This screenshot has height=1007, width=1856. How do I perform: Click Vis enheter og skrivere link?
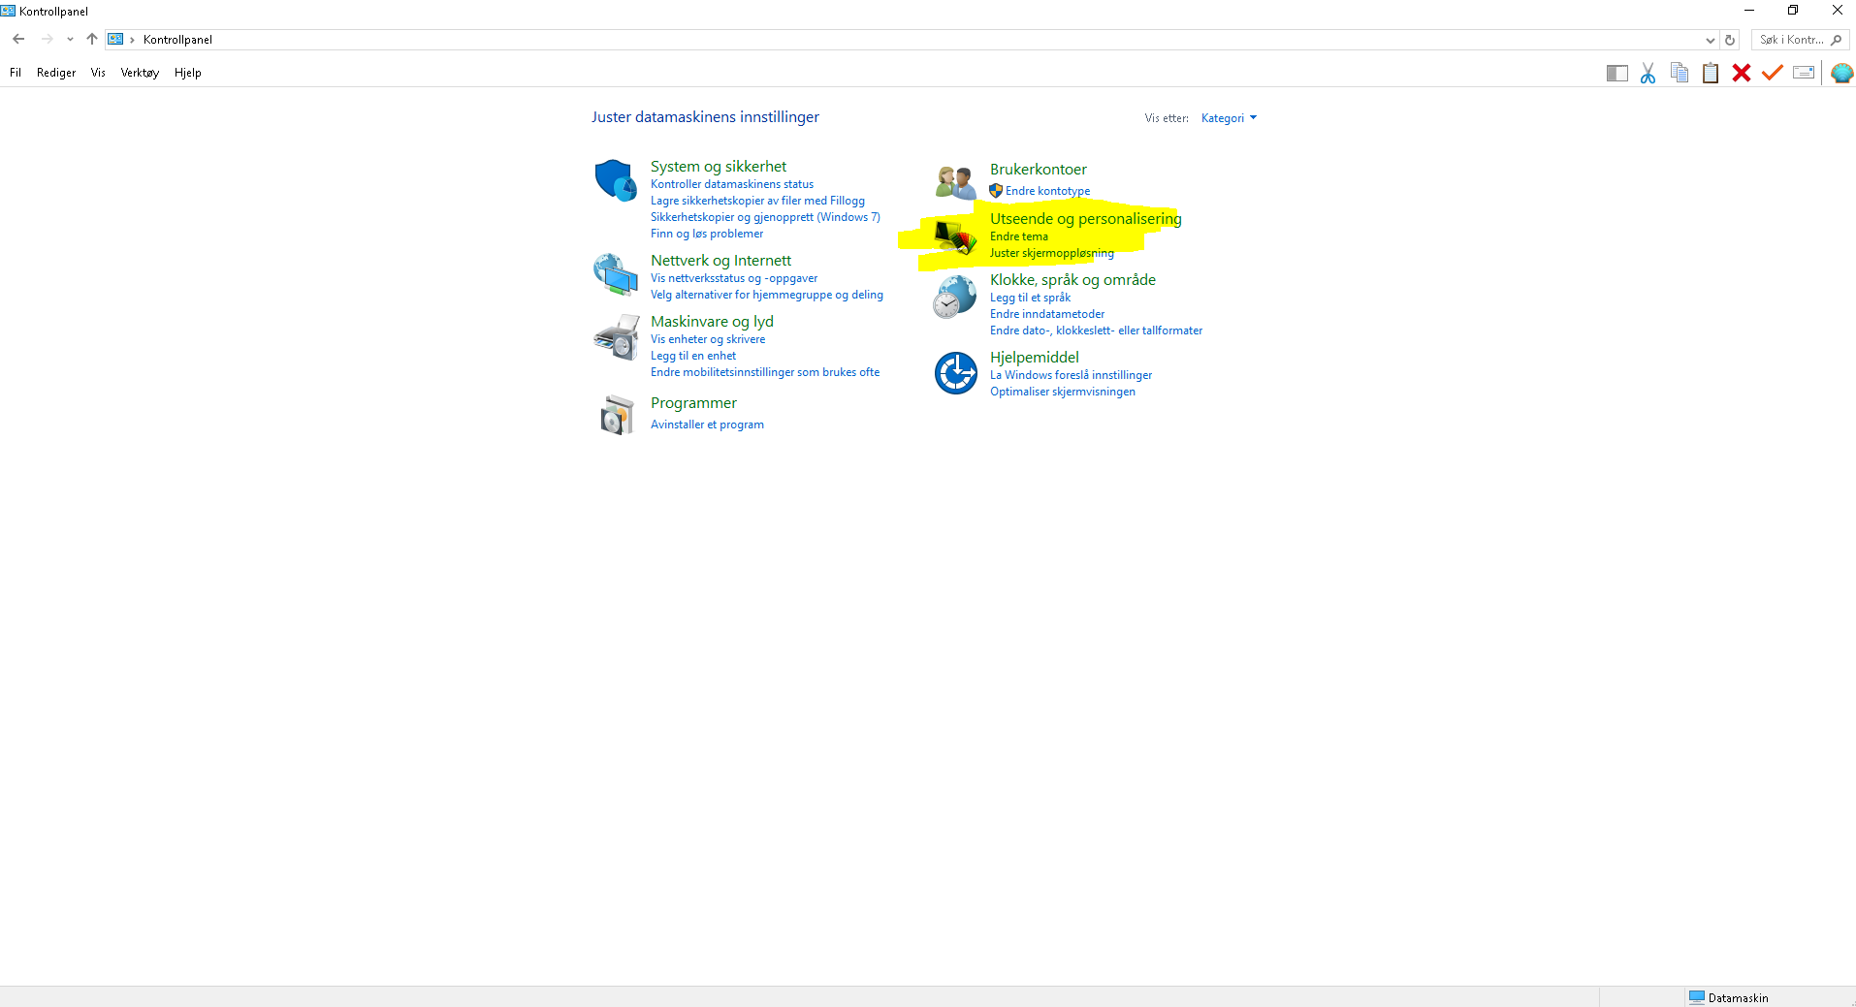(708, 339)
